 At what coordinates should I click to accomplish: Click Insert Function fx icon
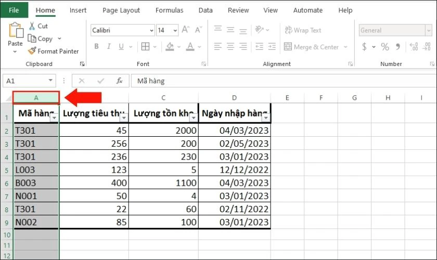(119, 81)
